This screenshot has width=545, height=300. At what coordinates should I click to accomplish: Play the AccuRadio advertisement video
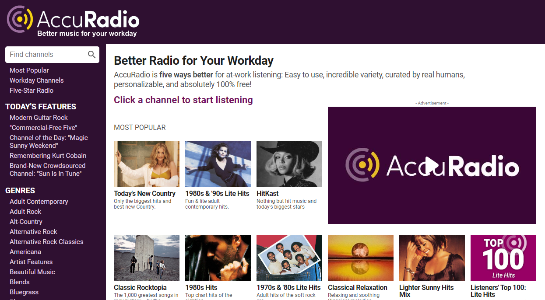click(x=432, y=165)
